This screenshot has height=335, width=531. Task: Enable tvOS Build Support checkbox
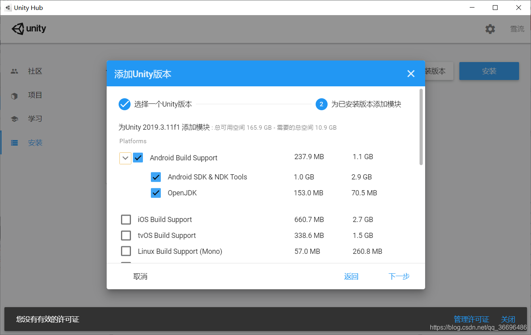pyautogui.click(x=126, y=236)
